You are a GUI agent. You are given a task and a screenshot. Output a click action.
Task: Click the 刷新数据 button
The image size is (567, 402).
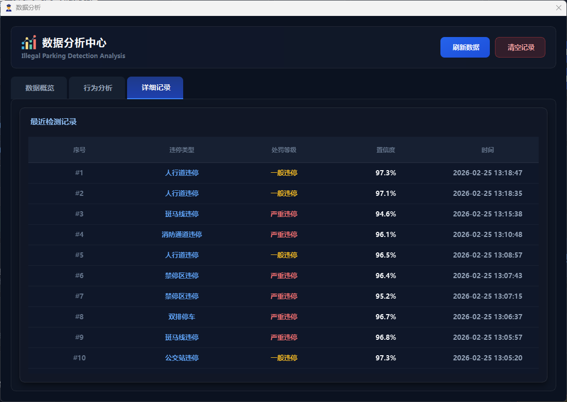[x=465, y=47]
